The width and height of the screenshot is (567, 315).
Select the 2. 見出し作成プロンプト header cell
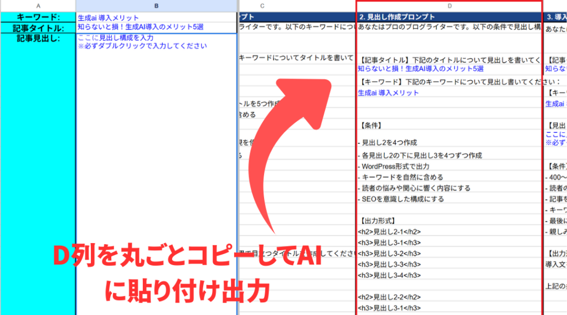click(396, 17)
